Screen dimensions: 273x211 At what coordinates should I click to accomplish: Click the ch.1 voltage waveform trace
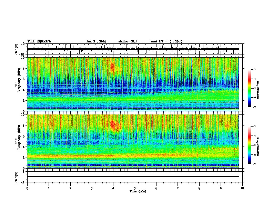[x=133, y=49]
